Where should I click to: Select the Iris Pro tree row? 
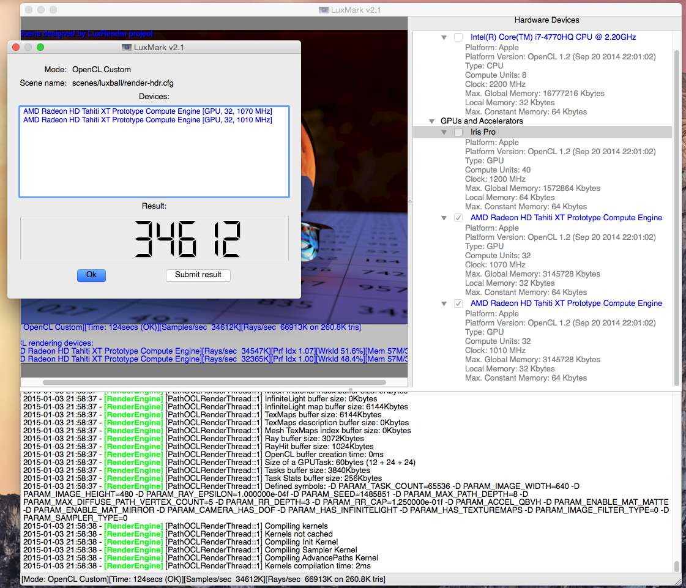pyautogui.click(x=543, y=132)
